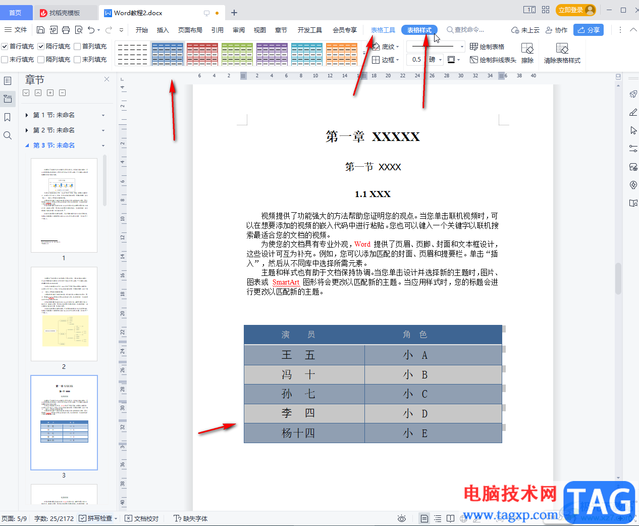Click the app grid icon in title bar
The height and width of the screenshot is (526, 639).
click(x=546, y=10)
